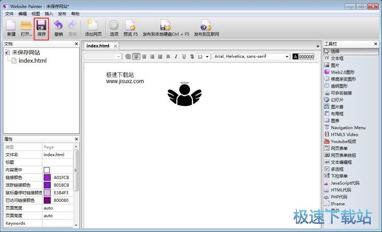The height and width of the screenshot is (232, 382).
Task: Click the 发布到本地硬盘 publish icon
Action: [166, 25]
